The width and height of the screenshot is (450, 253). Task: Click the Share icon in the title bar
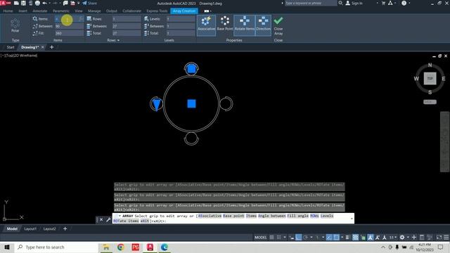click(89, 3)
